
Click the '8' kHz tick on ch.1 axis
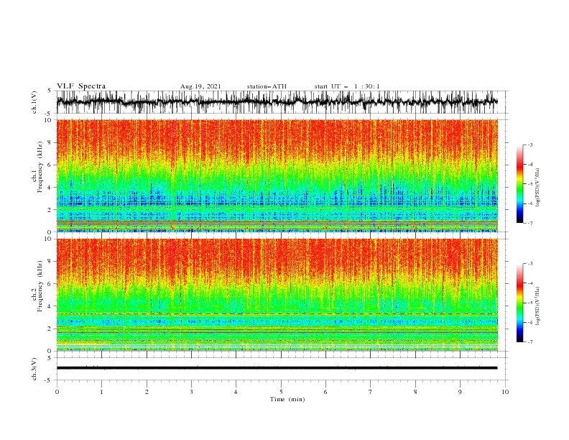[x=50, y=142]
